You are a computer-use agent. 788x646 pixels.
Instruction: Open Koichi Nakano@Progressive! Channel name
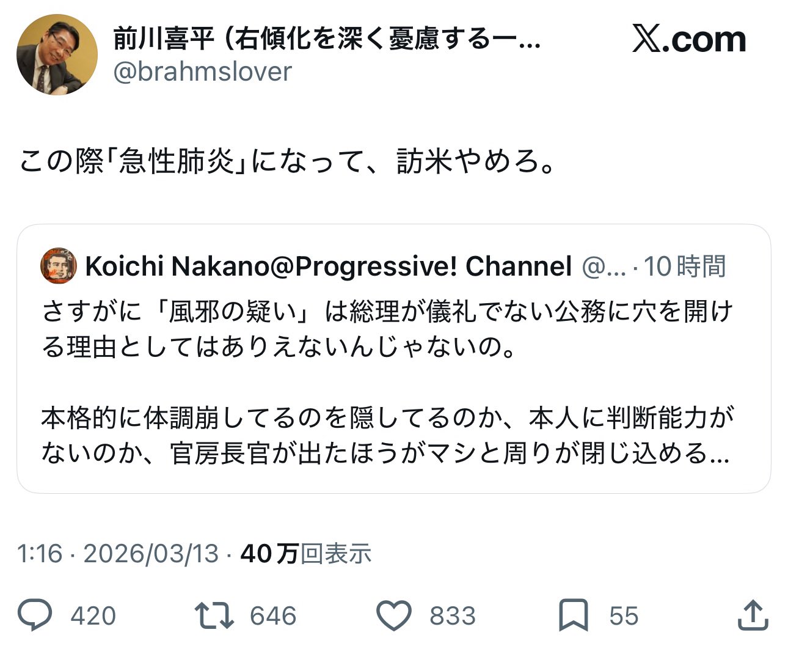(x=328, y=266)
